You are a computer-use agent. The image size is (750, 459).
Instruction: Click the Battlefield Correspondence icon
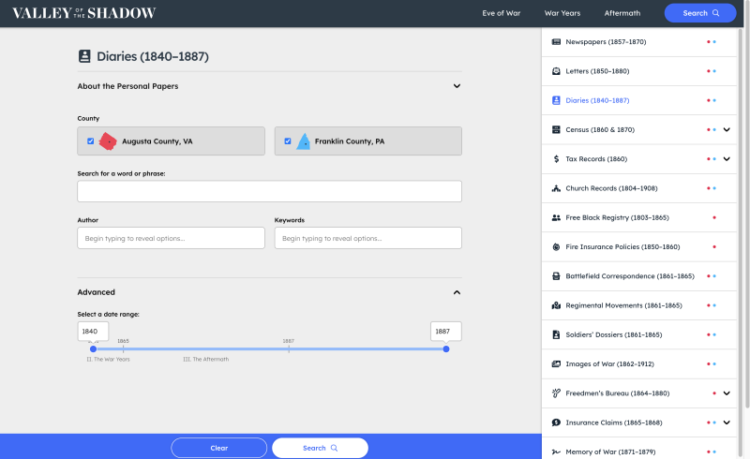[556, 276]
